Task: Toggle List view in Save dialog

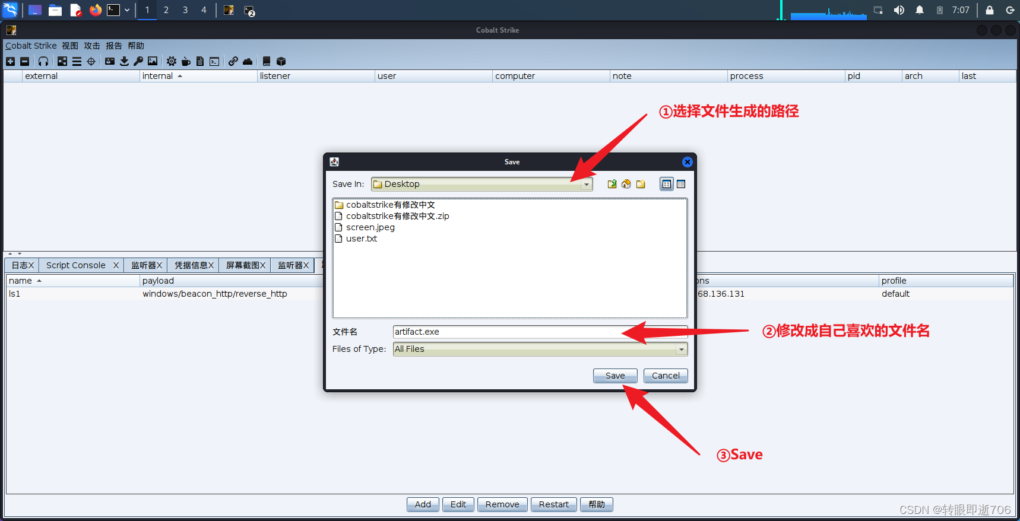Action: (667, 184)
